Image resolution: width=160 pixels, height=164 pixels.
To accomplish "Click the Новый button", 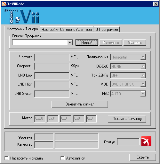I will [x=87, y=42].
